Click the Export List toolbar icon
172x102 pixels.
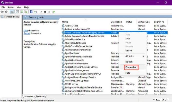(26, 12)
